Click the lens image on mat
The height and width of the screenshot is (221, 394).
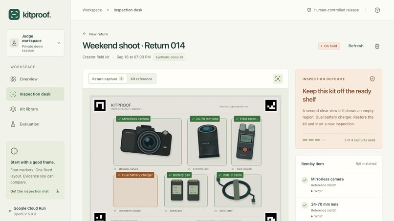pyautogui.click(x=208, y=142)
